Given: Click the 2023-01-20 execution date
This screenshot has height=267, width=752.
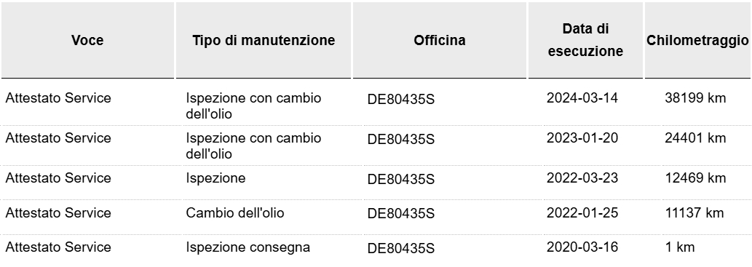Looking at the screenshot, I should (x=582, y=138).
